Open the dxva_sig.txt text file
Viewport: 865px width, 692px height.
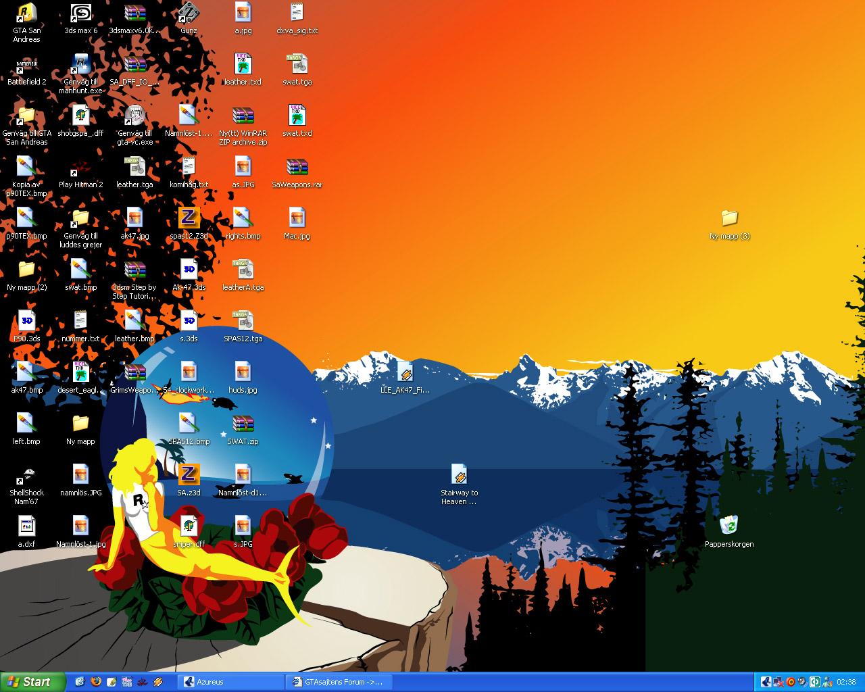point(297,19)
